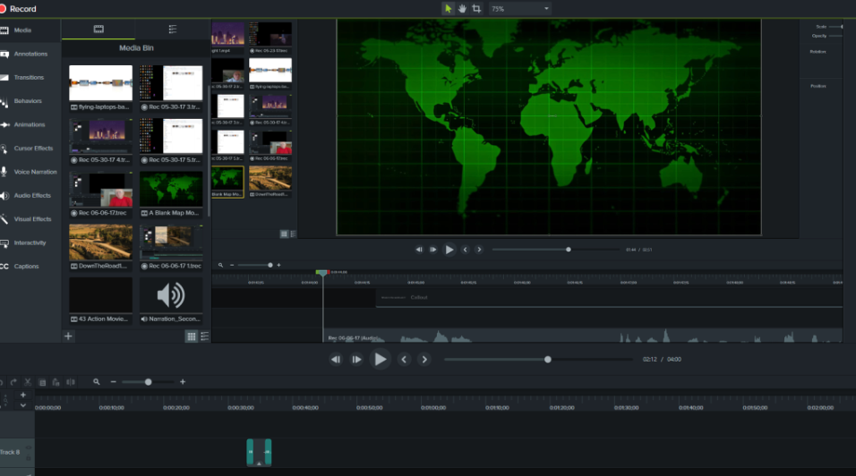Viewport: 856px width, 476px height.
Task: Click main next frame step-forward button
Action: tap(356, 360)
